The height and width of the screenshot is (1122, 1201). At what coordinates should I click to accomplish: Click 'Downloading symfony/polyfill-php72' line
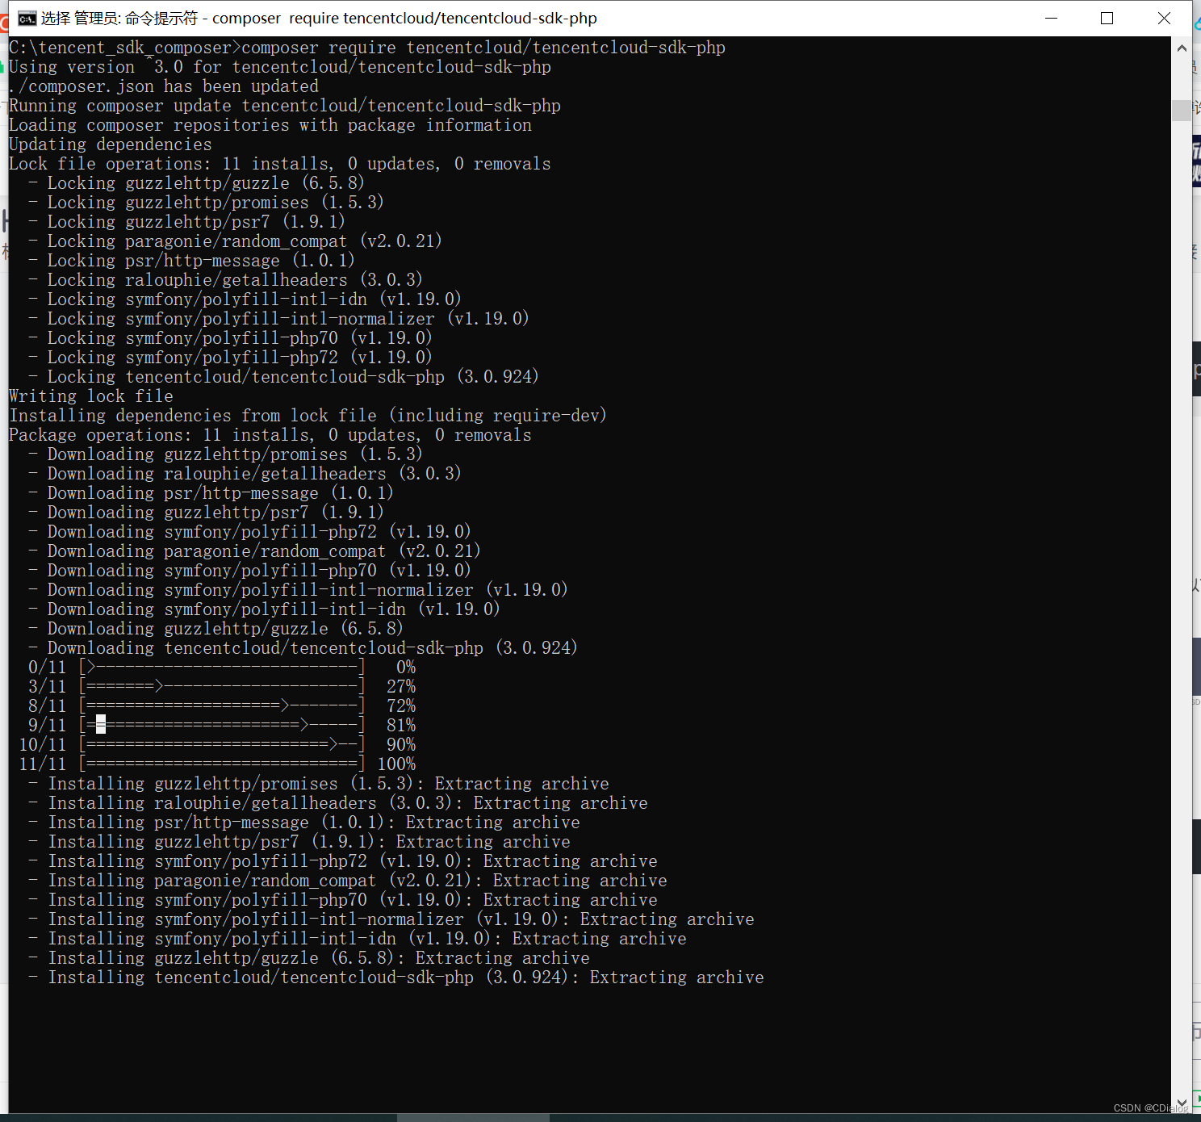[x=249, y=532]
